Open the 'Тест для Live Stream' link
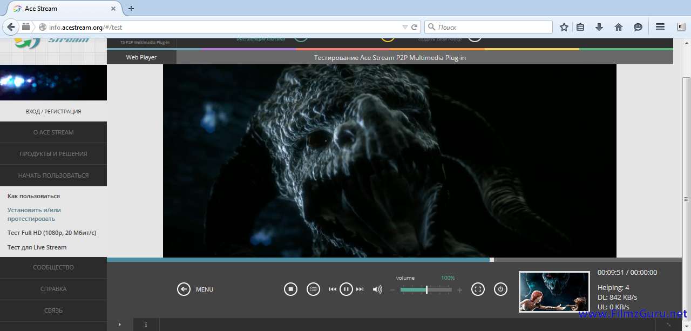 pos(37,247)
